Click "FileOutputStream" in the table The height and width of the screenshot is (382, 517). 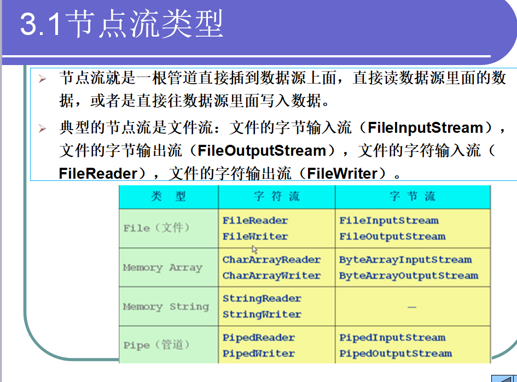pos(392,236)
